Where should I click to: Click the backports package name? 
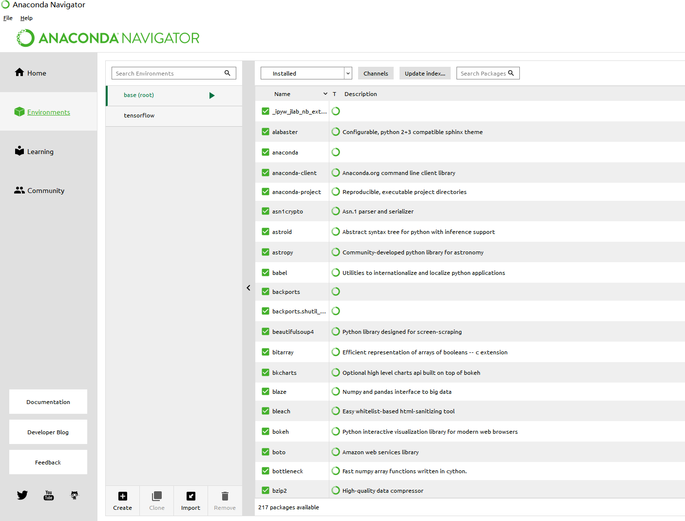286,292
